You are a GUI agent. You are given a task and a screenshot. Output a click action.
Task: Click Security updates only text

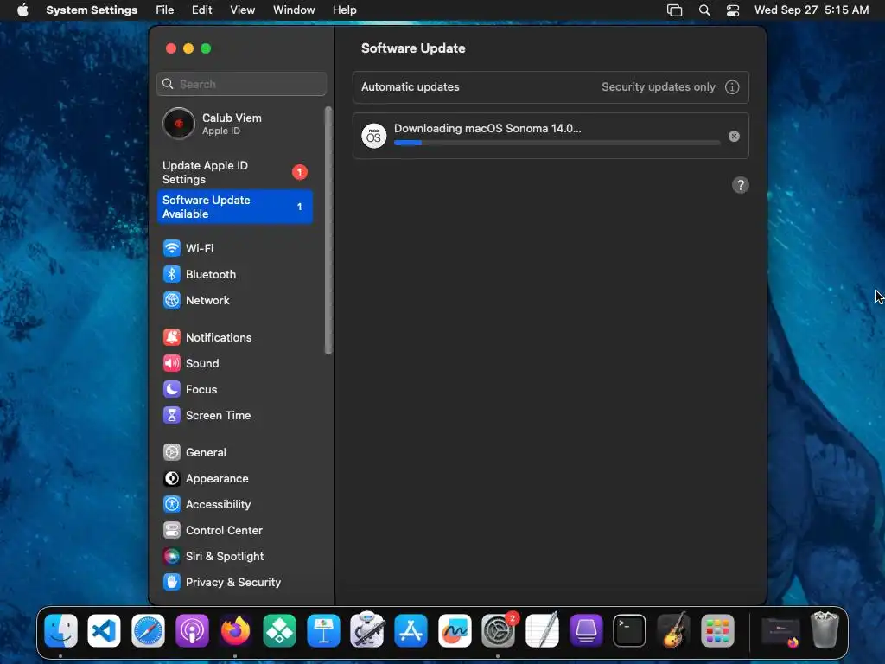coord(658,87)
